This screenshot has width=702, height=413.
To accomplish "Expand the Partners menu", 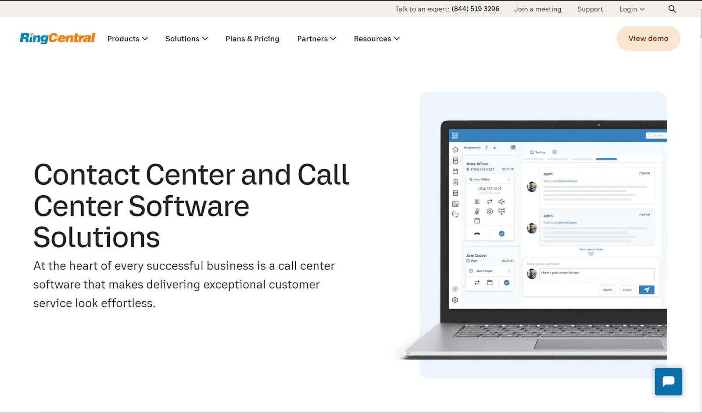I will coord(316,39).
